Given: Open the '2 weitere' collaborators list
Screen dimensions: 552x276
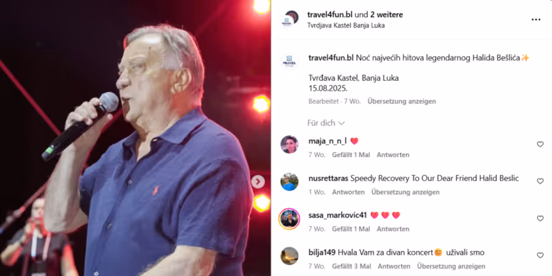Looking at the screenshot, I should tap(386, 15).
